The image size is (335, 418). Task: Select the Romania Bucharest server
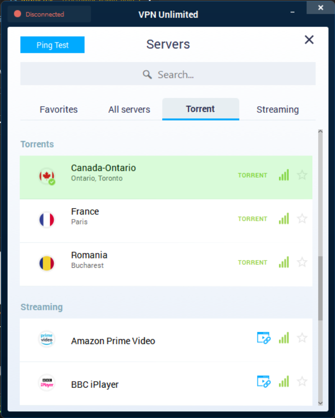pos(166,265)
